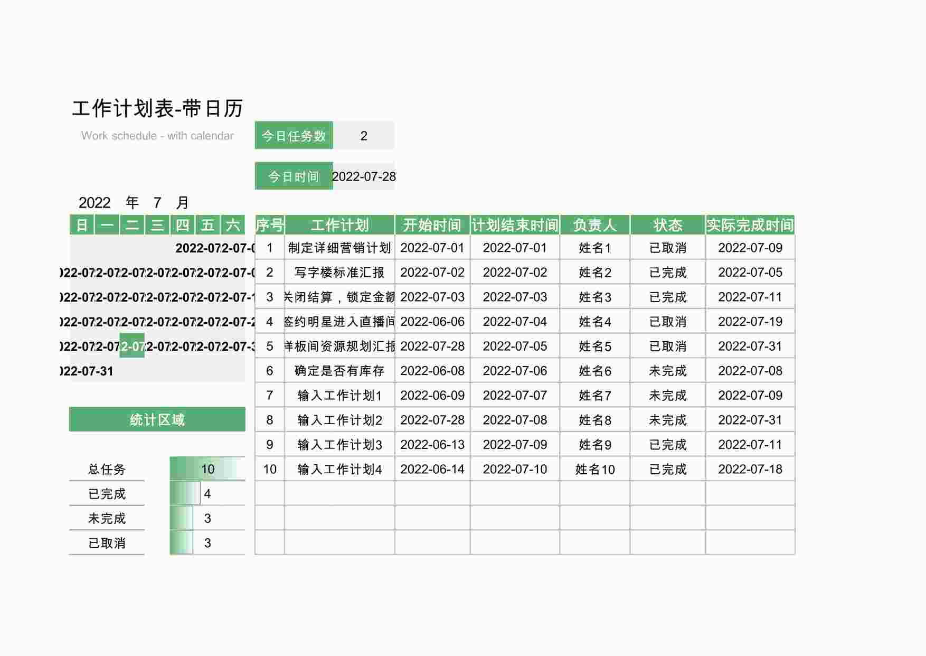Image resolution: width=926 pixels, height=656 pixels.
Task: Click the 统计区域 section header
Action: (x=157, y=419)
